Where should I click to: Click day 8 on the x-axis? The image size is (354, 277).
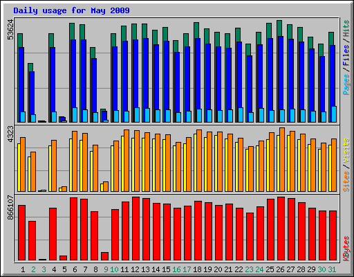tap(95, 269)
